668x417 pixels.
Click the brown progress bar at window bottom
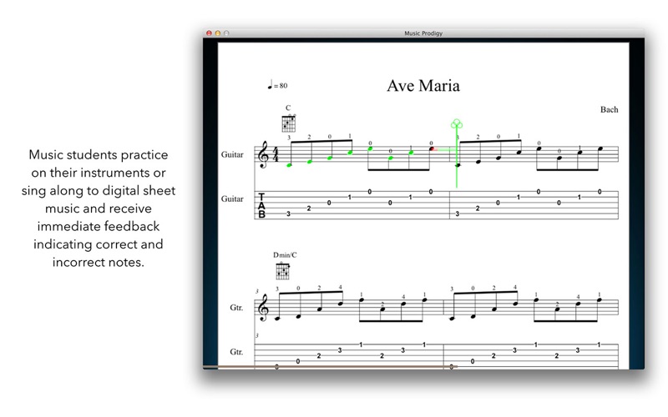[330, 366]
